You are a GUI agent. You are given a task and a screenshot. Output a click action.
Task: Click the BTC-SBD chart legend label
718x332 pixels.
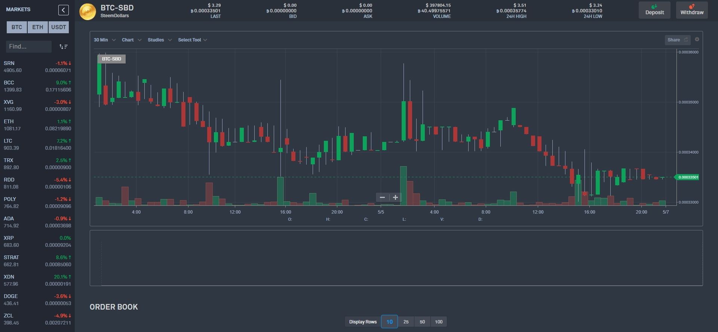pyautogui.click(x=111, y=59)
